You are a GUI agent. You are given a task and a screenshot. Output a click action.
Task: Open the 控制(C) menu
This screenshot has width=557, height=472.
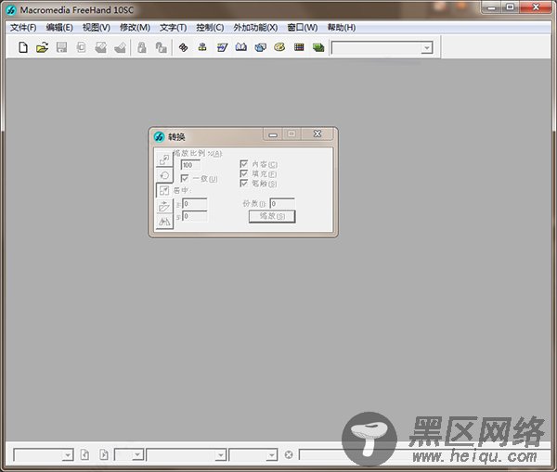(x=210, y=28)
